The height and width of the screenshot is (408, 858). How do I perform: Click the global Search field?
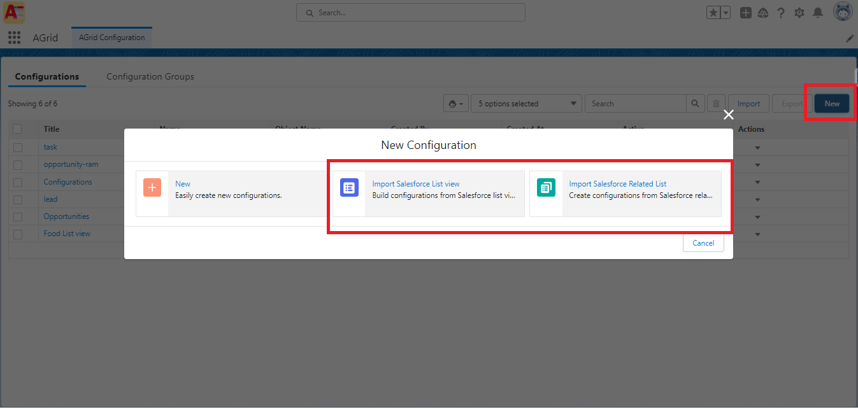pos(411,13)
